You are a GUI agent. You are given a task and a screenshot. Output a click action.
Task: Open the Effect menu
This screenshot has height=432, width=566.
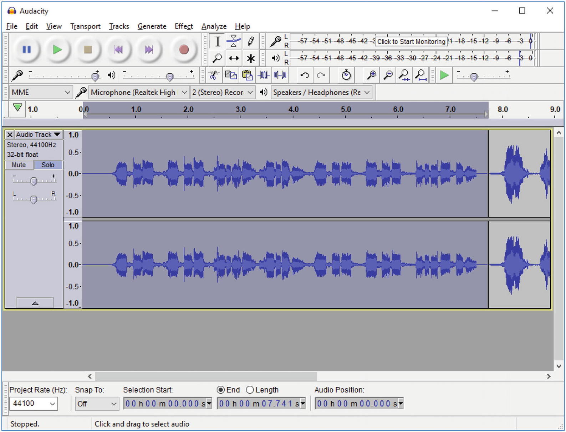point(184,26)
